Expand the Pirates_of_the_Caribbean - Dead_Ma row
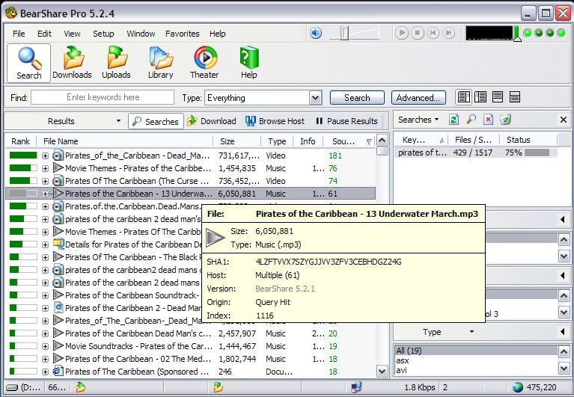This screenshot has height=397, width=574. point(45,156)
